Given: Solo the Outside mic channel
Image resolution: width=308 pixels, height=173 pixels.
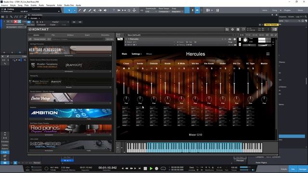Looking at the screenshot, I should tap(156, 68).
